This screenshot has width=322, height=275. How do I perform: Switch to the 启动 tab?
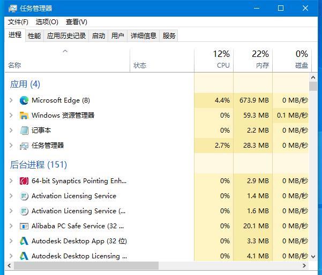(x=99, y=36)
